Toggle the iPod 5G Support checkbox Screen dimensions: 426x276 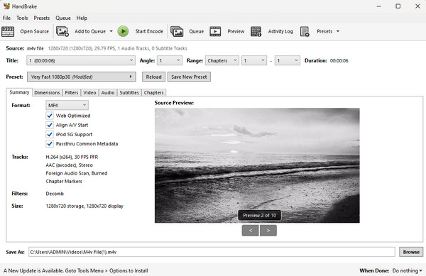click(x=50, y=134)
